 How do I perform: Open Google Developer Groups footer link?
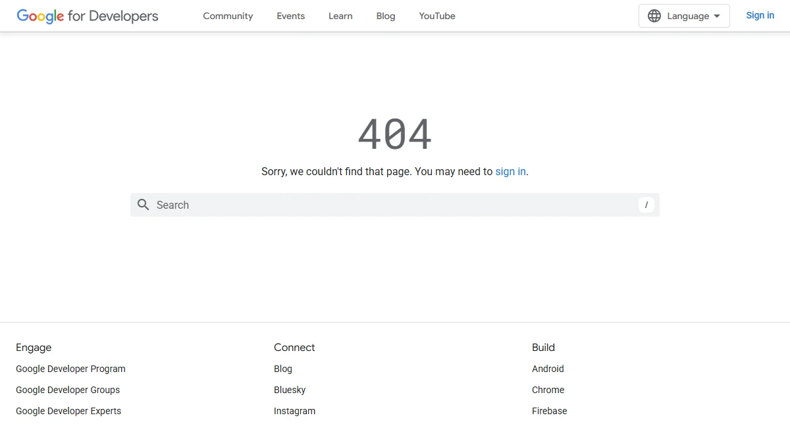[68, 390]
